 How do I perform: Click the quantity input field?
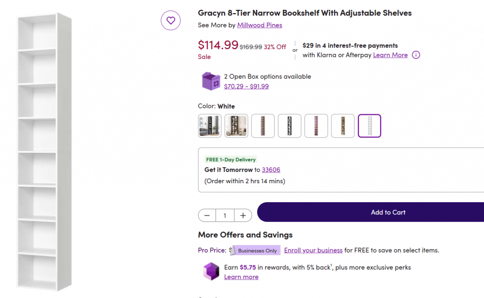pos(225,215)
